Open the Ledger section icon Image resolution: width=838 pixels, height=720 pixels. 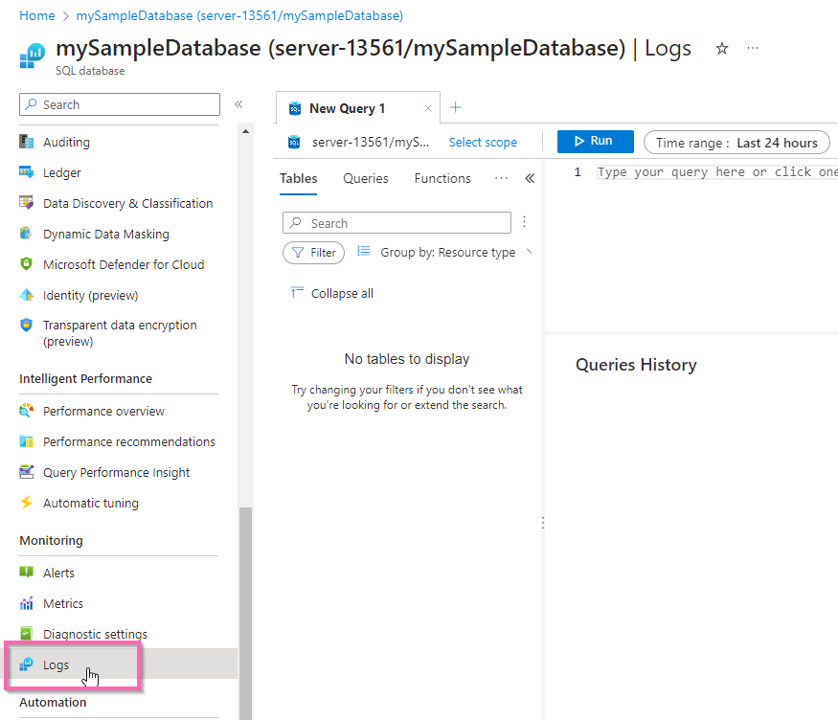[26, 172]
